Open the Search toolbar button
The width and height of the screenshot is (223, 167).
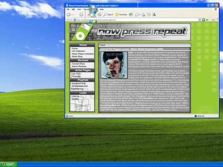tap(108, 14)
